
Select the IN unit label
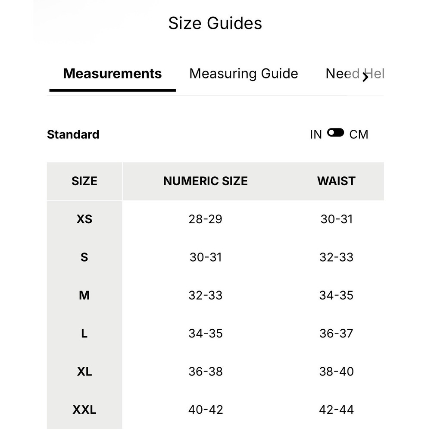click(x=316, y=134)
